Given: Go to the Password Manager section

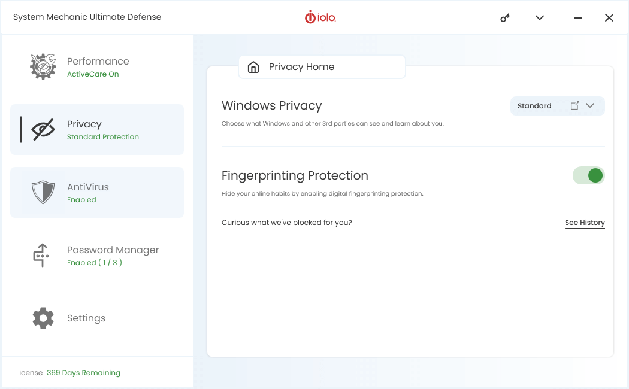Looking at the screenshot, I should point(113,256).
